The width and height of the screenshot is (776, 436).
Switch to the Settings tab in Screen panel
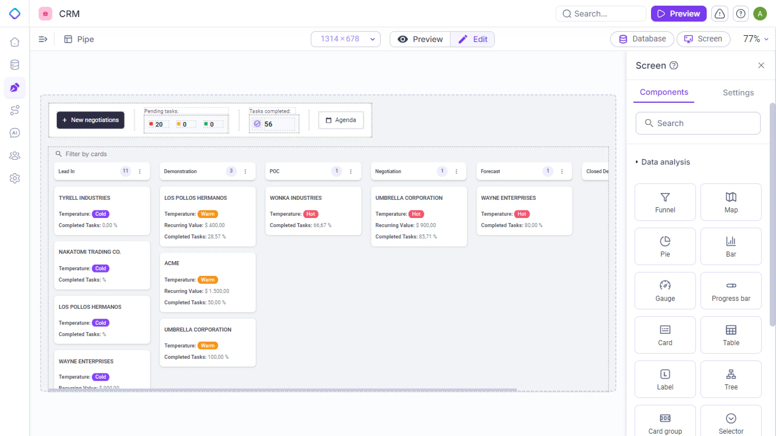738,93
